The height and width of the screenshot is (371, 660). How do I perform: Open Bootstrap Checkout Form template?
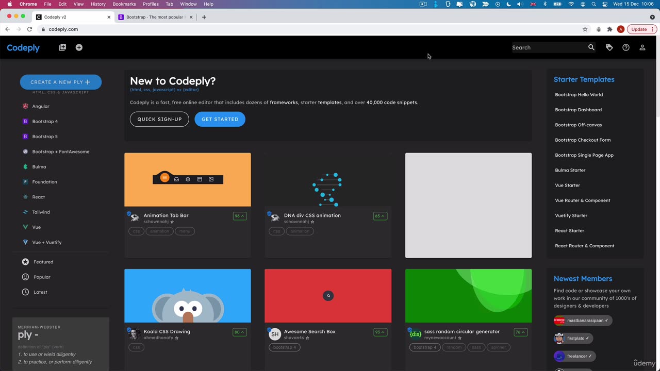coord(583,140)
